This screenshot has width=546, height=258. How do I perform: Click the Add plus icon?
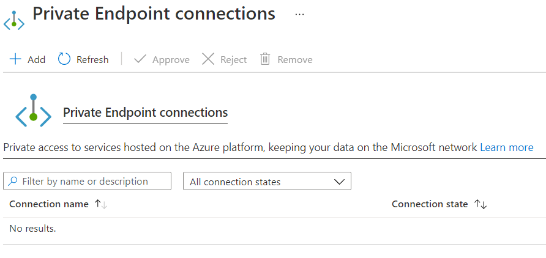click(15, 59)
